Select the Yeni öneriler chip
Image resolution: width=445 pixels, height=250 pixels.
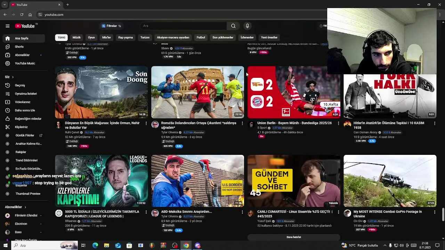pos(269,37)
